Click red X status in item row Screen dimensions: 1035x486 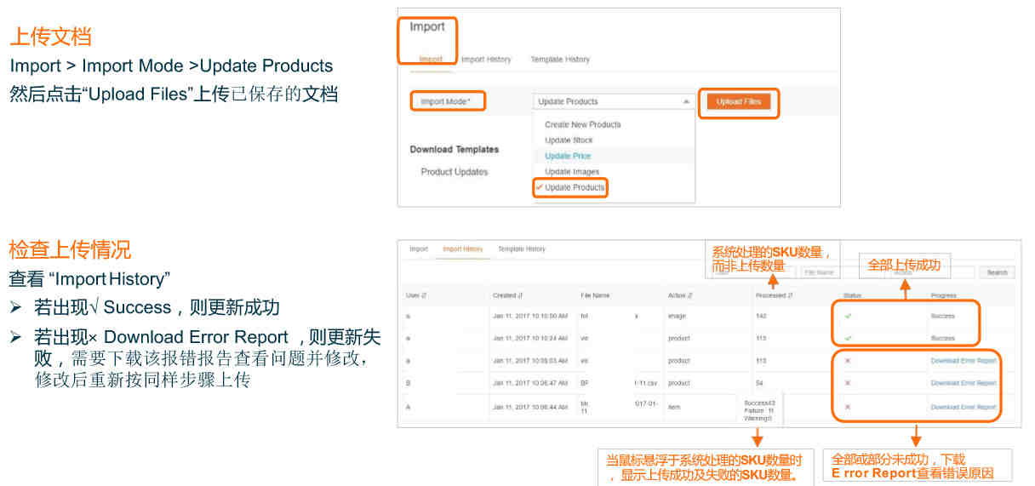tap(848, 407)
